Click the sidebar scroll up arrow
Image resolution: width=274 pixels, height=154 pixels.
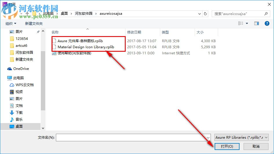[43, 31]
